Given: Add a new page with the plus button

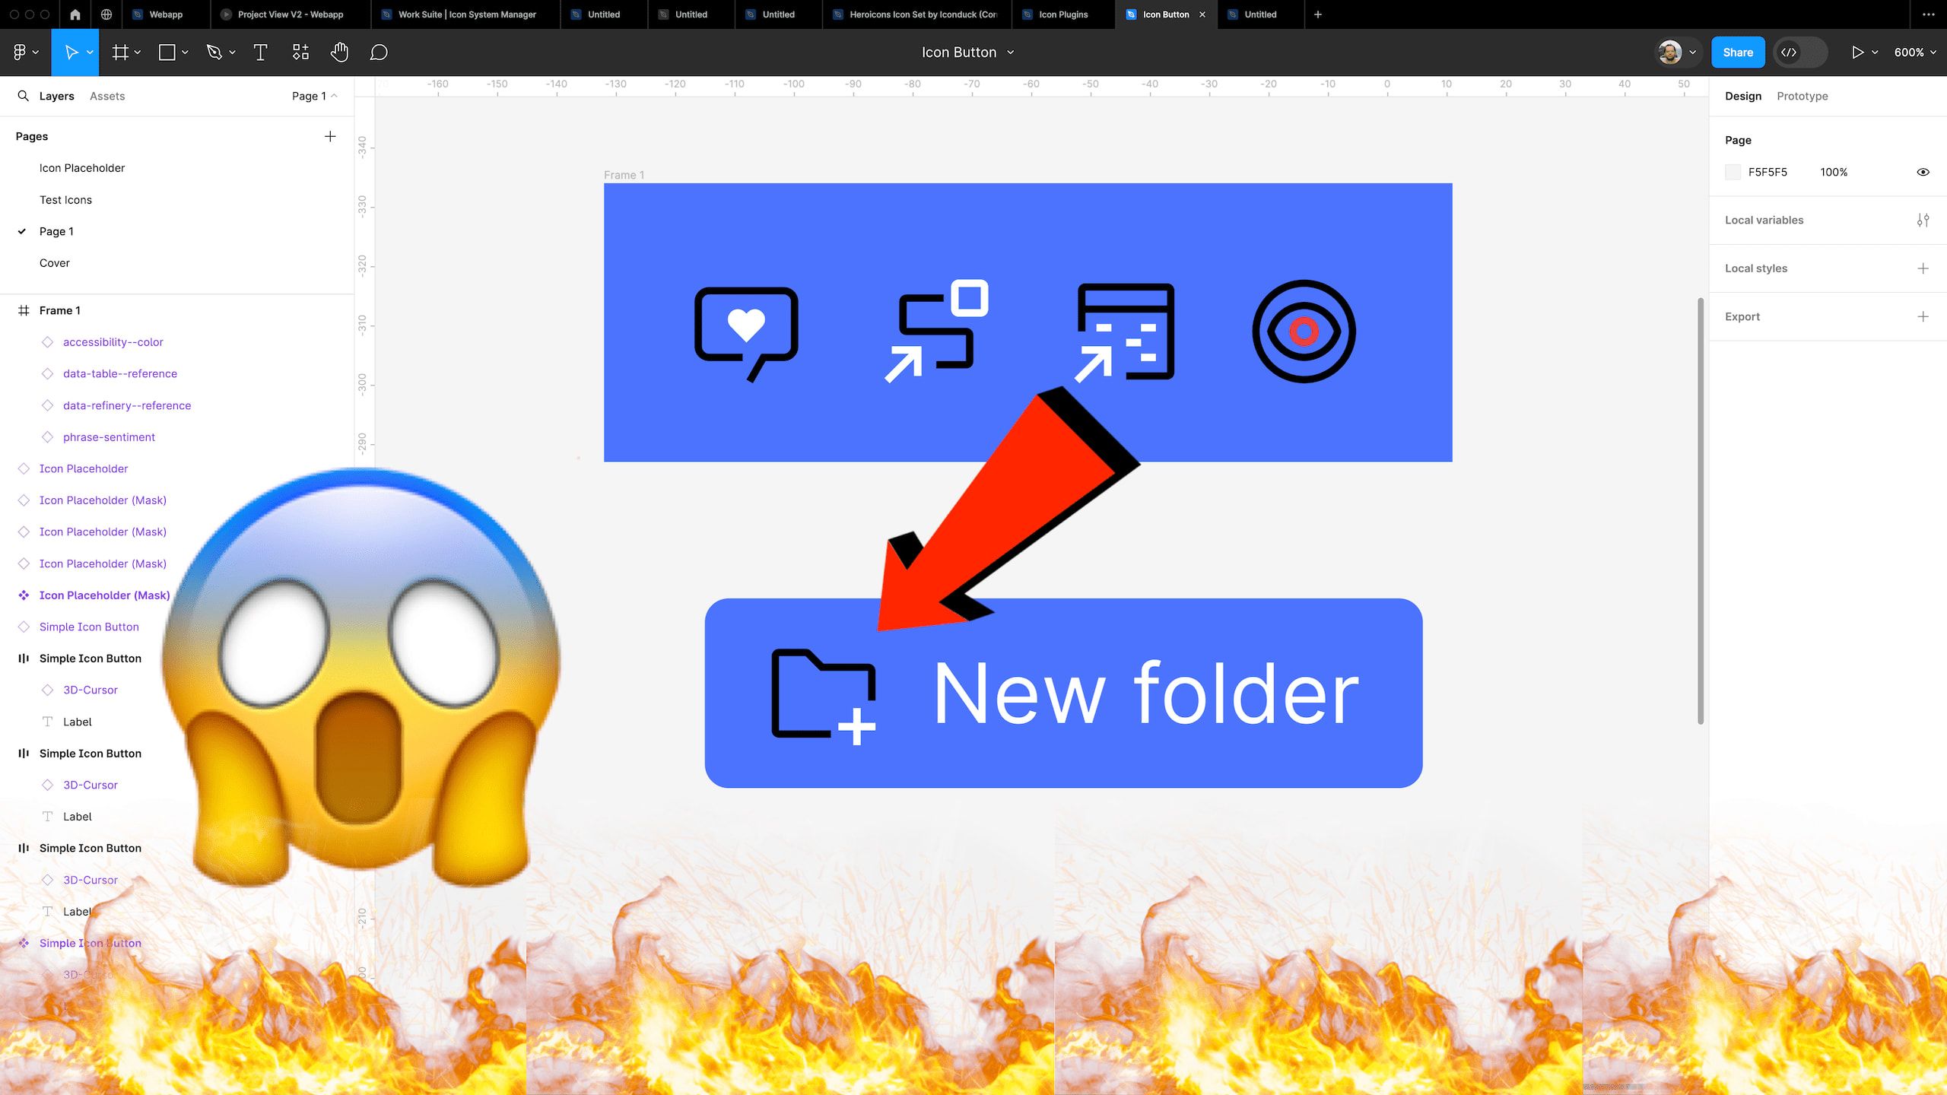Looking at the screenshot, I should coord(330,136).
